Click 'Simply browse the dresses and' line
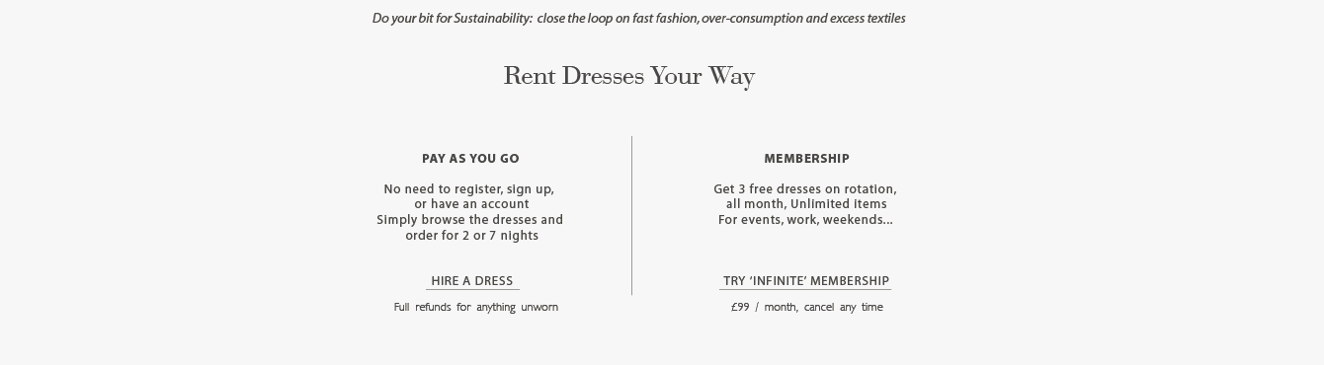The image size is (1324, 365). tap(469, 220)
